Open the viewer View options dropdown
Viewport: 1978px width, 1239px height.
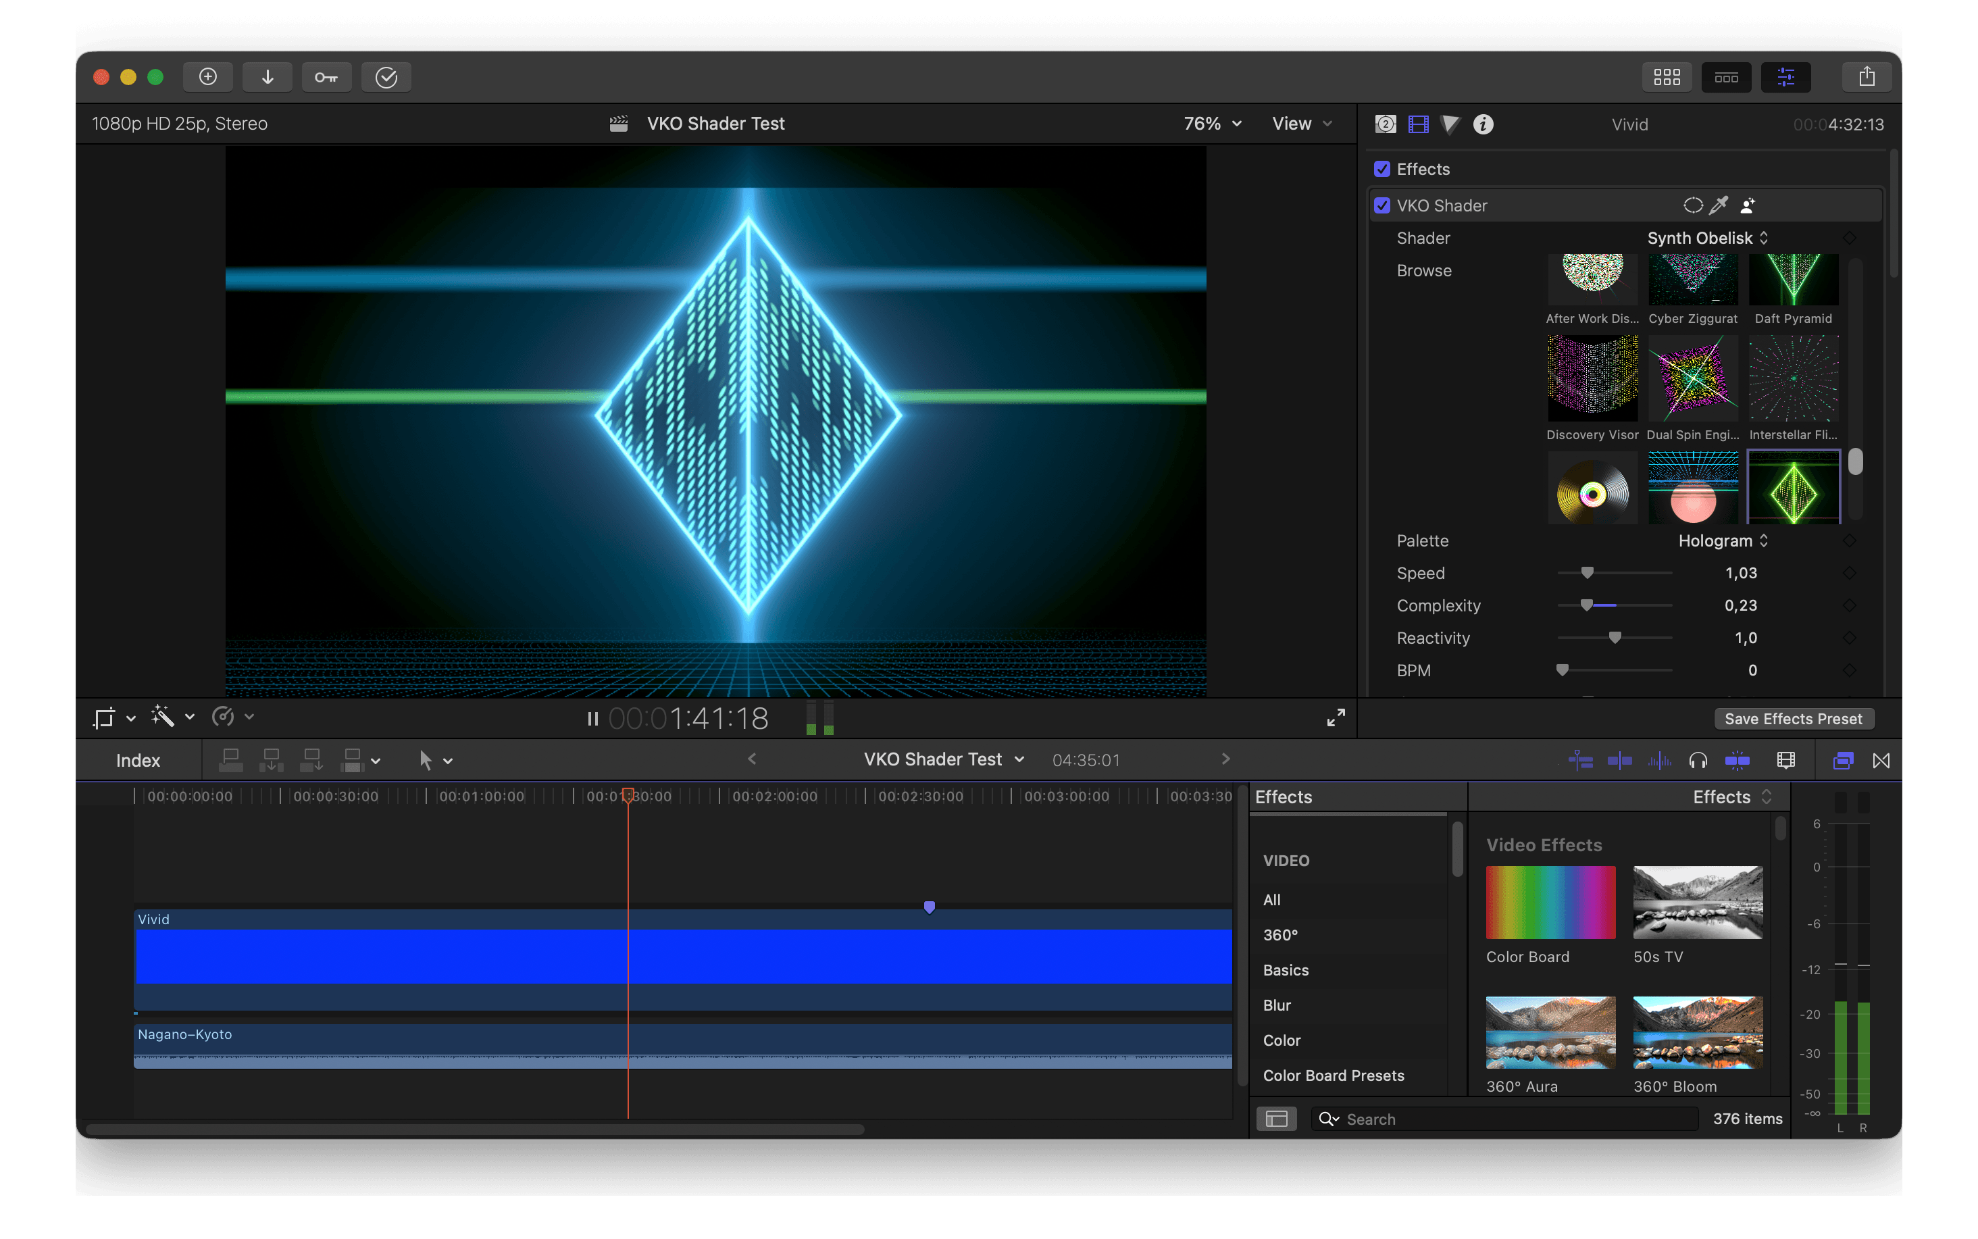1301,123
